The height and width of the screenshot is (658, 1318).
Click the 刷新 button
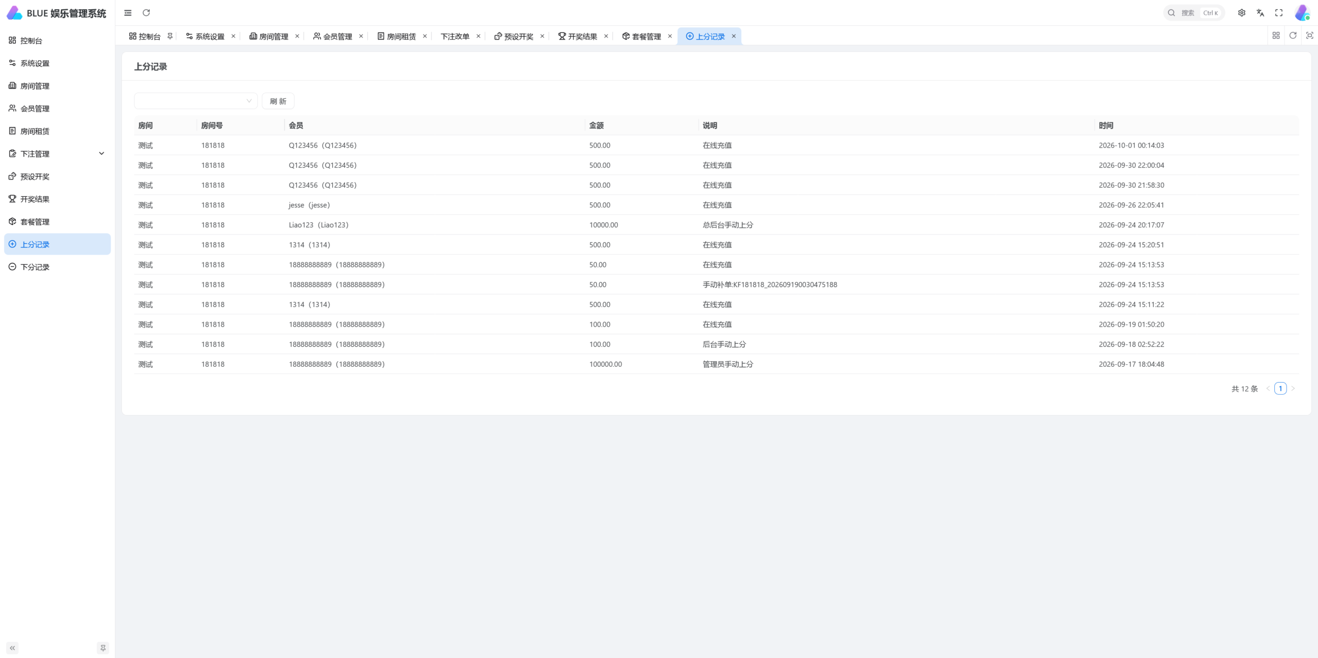click(278, 101)
